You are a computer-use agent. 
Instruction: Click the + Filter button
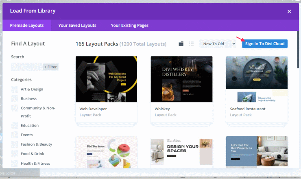[x=50, y=67]
